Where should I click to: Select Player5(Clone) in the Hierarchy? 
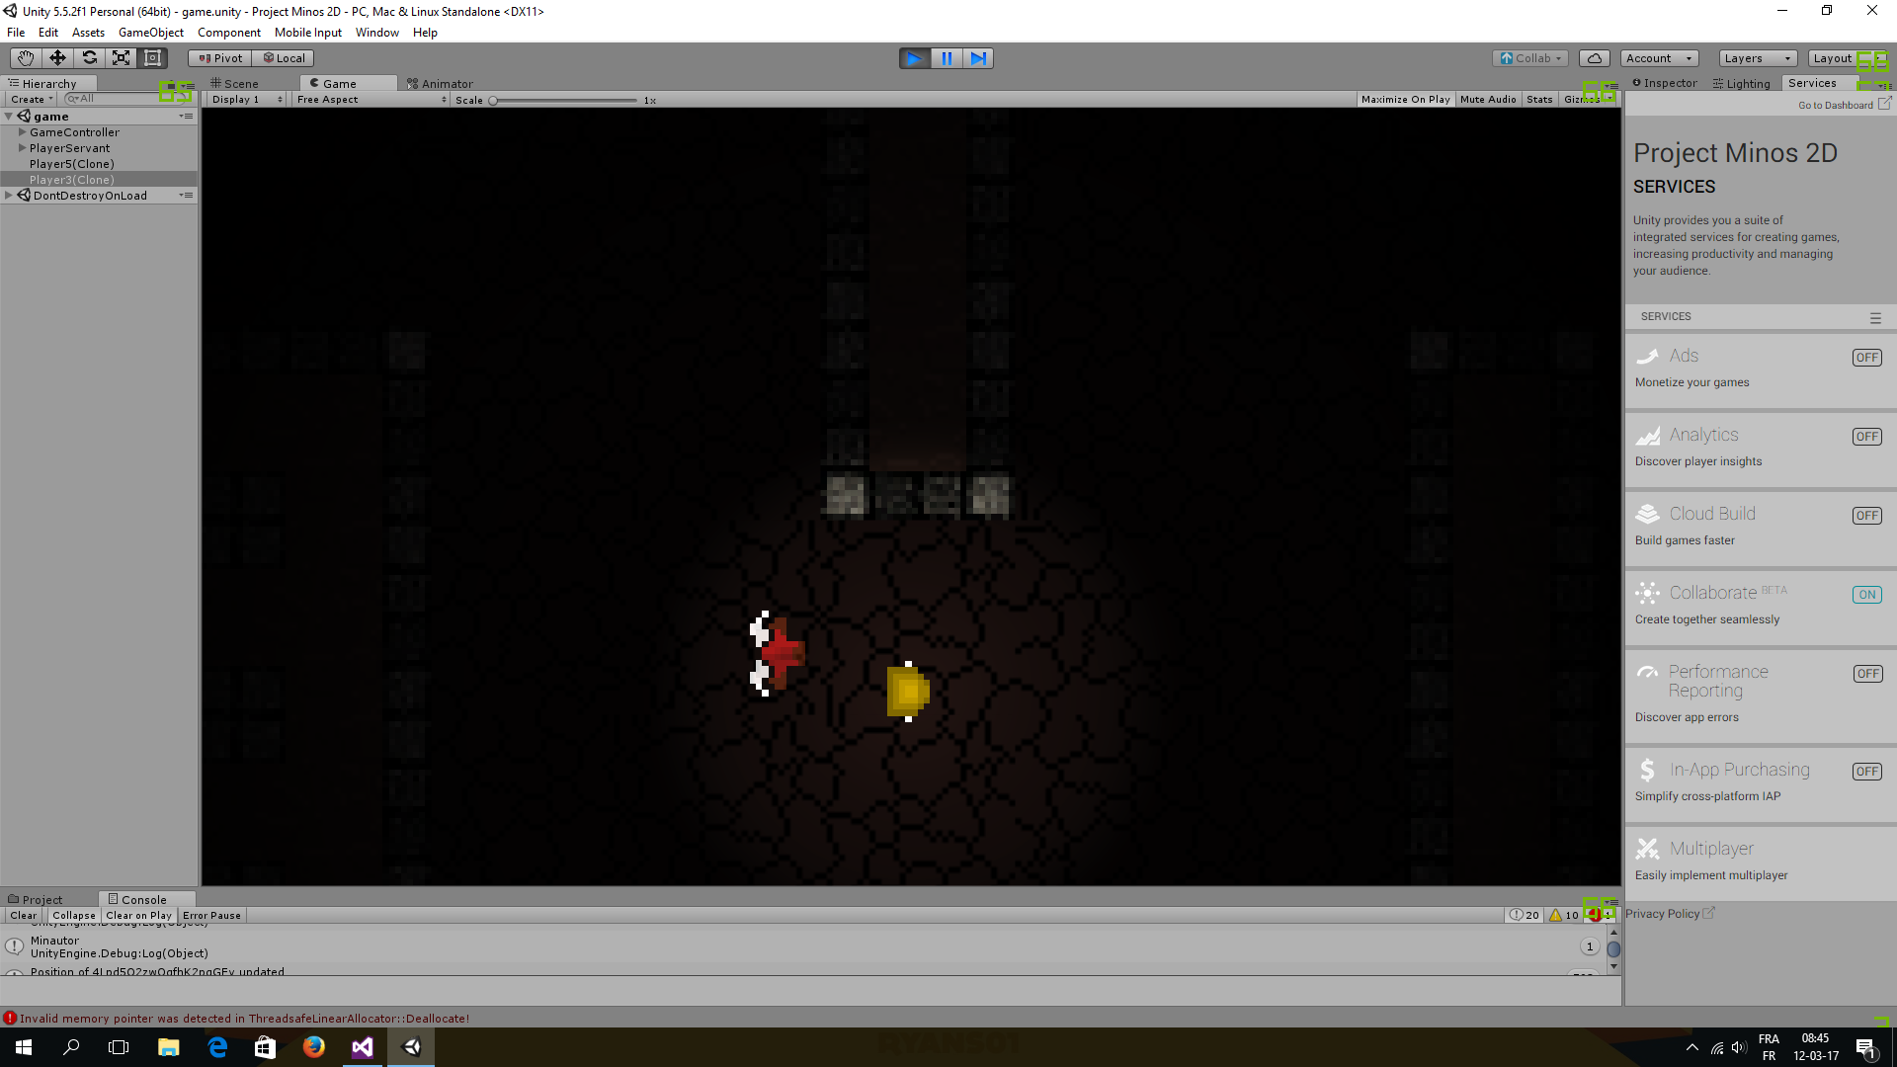71,164
